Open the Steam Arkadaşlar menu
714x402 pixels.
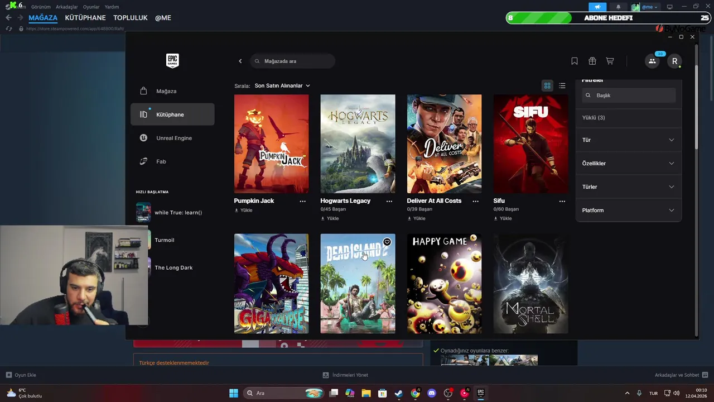click(x=67, y=7)
